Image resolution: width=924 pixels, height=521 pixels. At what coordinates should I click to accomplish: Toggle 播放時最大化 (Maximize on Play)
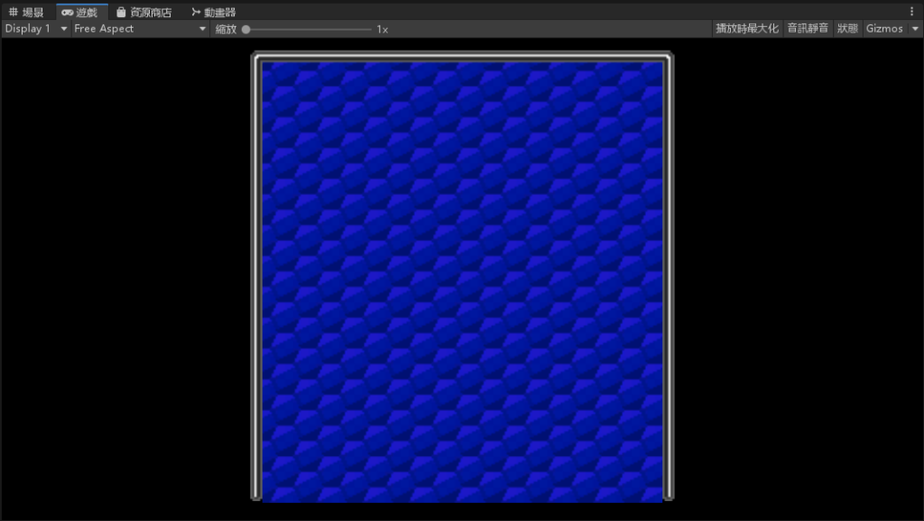[x=746, y=29]
